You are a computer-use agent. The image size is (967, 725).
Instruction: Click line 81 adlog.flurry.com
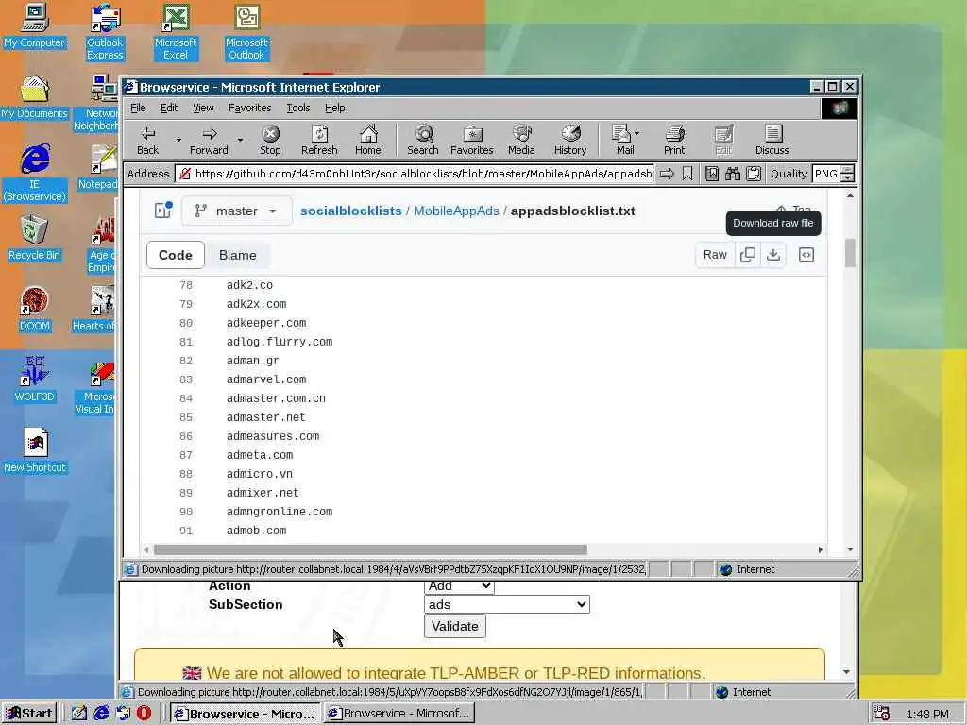[x=280, y=342]
